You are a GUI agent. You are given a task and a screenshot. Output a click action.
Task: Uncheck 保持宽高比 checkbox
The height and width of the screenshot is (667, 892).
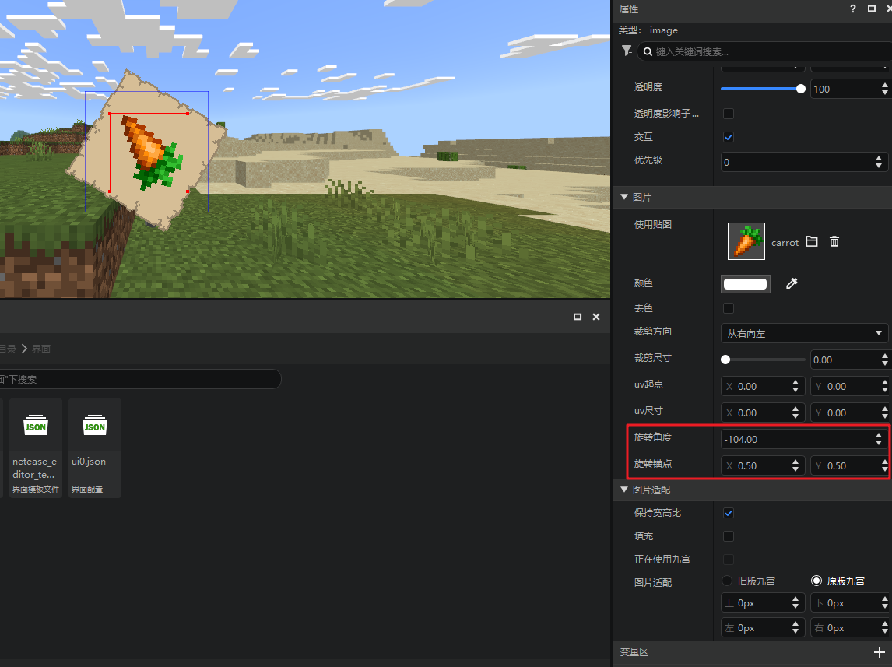coord(729,513)
